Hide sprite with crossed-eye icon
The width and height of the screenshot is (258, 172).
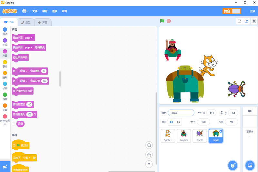click(178, 122)
